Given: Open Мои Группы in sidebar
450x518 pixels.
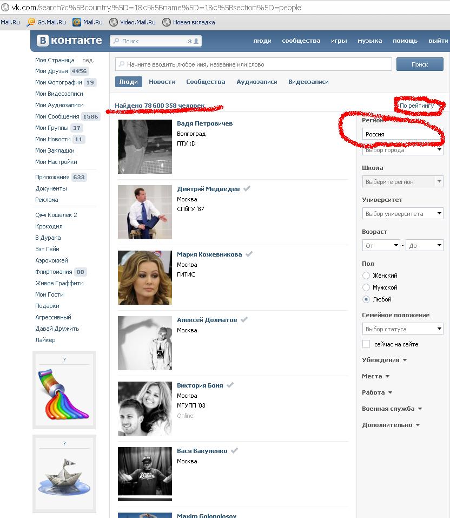Looking at the screenshot, I should pyautogui.click(x=52, y=128).
